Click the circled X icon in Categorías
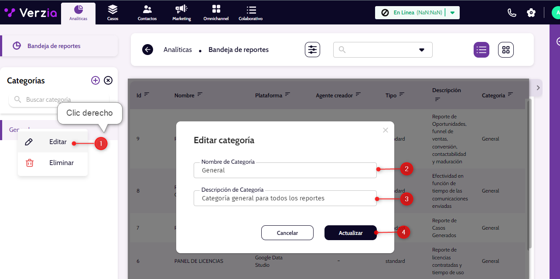 (108, 80)
